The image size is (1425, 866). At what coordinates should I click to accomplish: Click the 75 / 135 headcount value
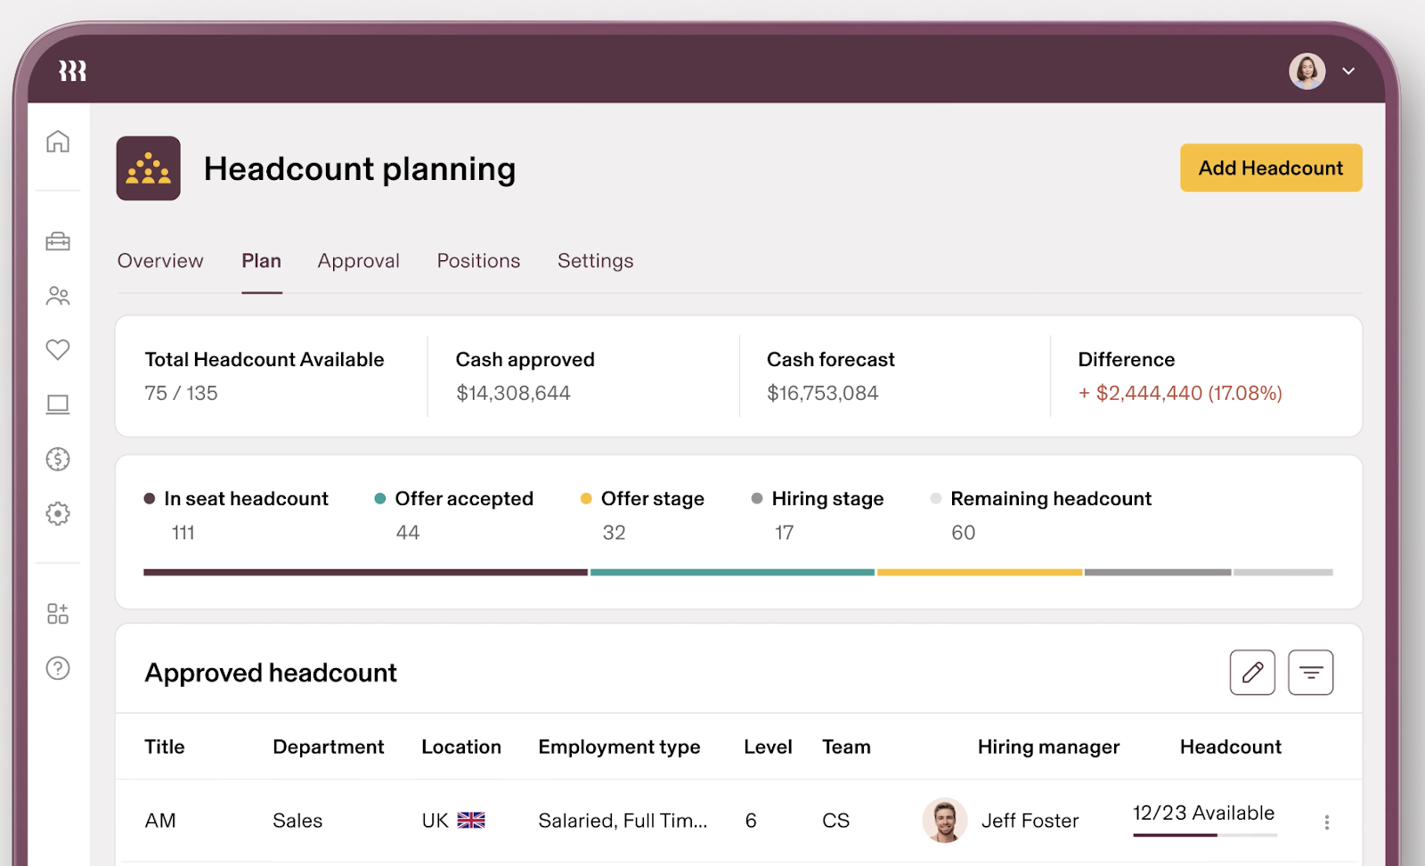point(181,393)
